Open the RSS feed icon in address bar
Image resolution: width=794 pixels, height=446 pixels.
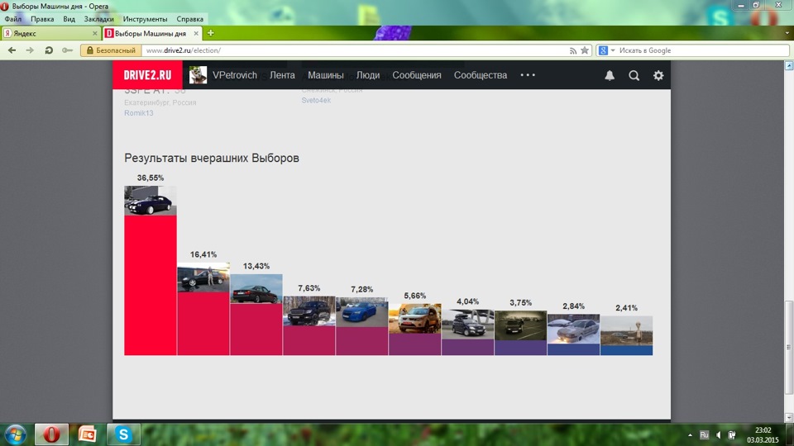(572, 50)
